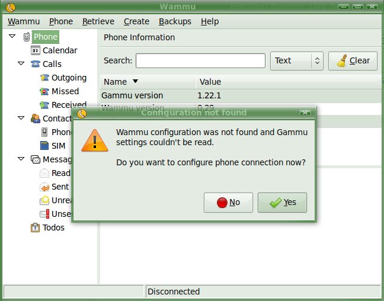Maximize the Wammu main window
This screenshot has width=384, height=301.
358,7
